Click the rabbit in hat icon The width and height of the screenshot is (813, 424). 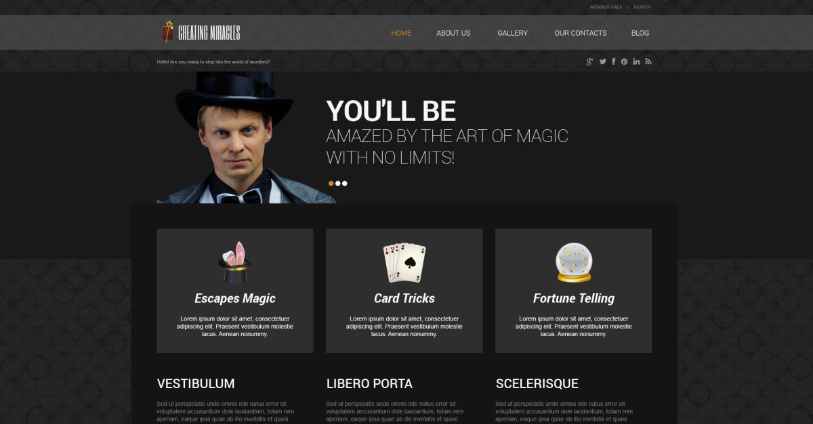tap(235, 262)
